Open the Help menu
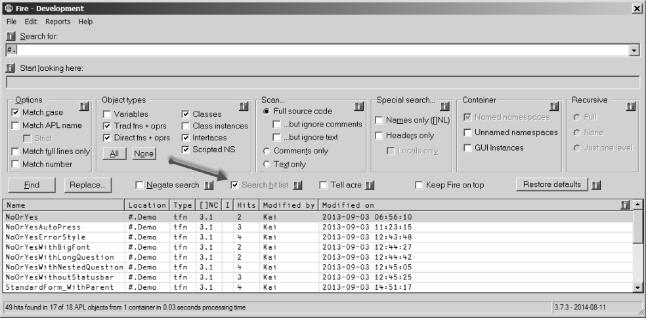The image size is (646, 318). click(86, 22)
